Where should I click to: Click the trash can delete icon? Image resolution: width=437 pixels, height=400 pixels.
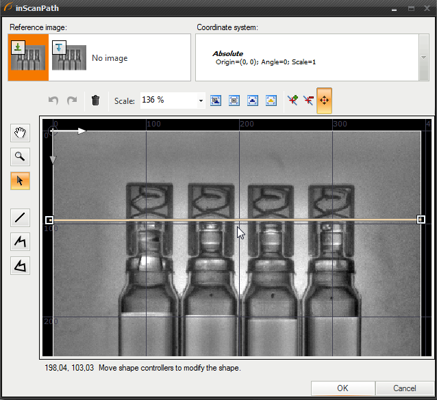pyautogui.click(x=95, y=101)
